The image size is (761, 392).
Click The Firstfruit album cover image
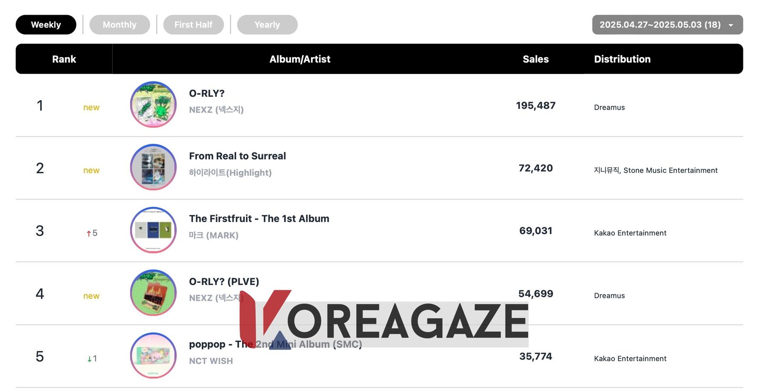tap(153, 230)
